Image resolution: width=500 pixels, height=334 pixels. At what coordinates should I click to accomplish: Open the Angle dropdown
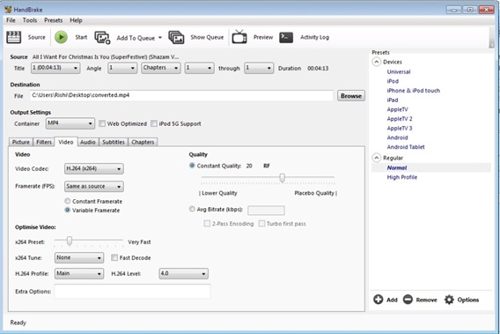coord(122,68)
